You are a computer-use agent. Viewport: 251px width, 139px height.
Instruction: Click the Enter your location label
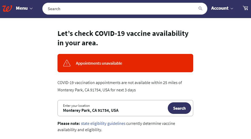coord(76,106)
